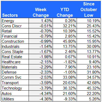This screenshot has height=102, width=102.
Task: Click the Week Change column header
Action: (41, 12)
